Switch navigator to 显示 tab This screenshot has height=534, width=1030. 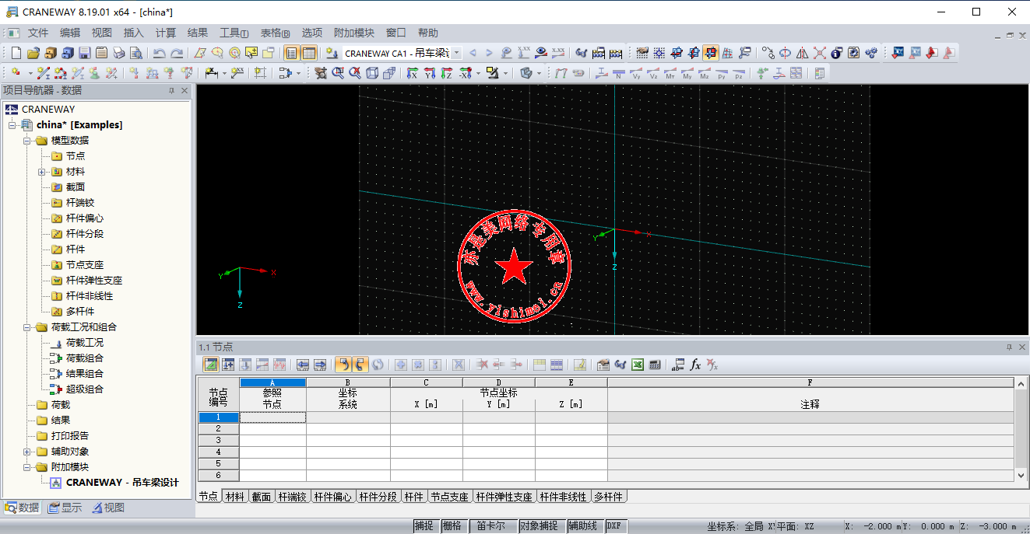[x=65, y=508]
